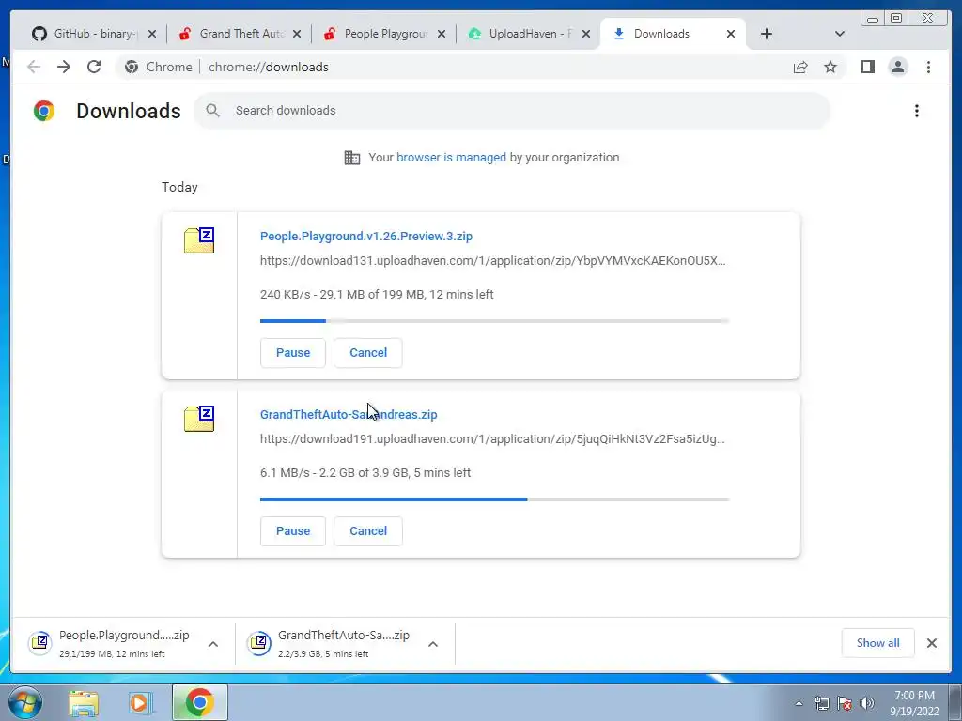
Task: Open People.Playground.v1.26.Preview.3.zip file link
Action: [366, 236]
